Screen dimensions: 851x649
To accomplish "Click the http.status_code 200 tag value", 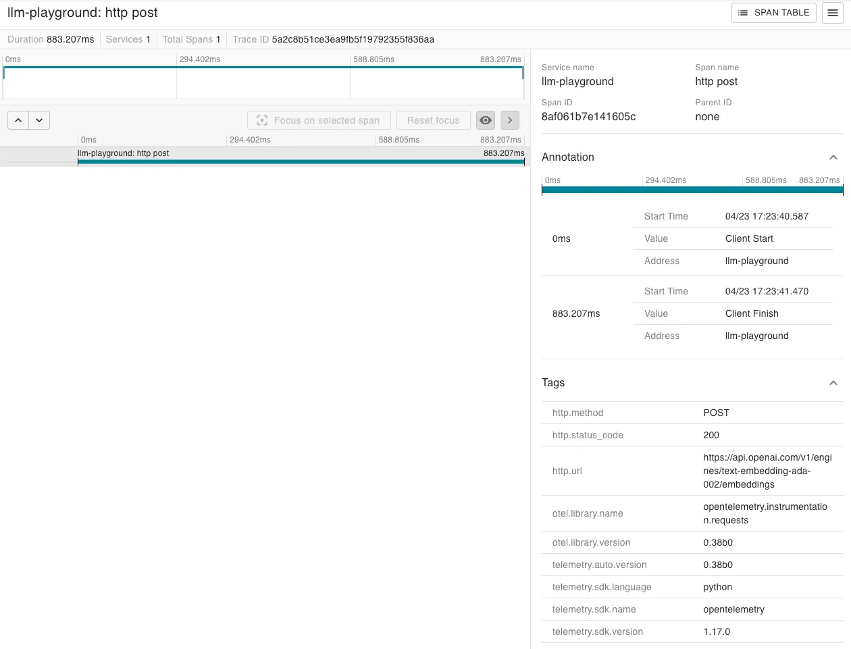I will (x=711, y=435).
